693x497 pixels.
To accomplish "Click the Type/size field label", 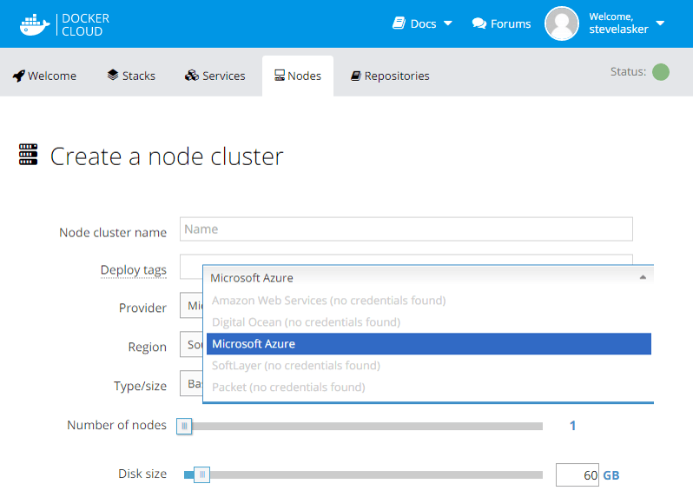I will [x=140, y=386].
